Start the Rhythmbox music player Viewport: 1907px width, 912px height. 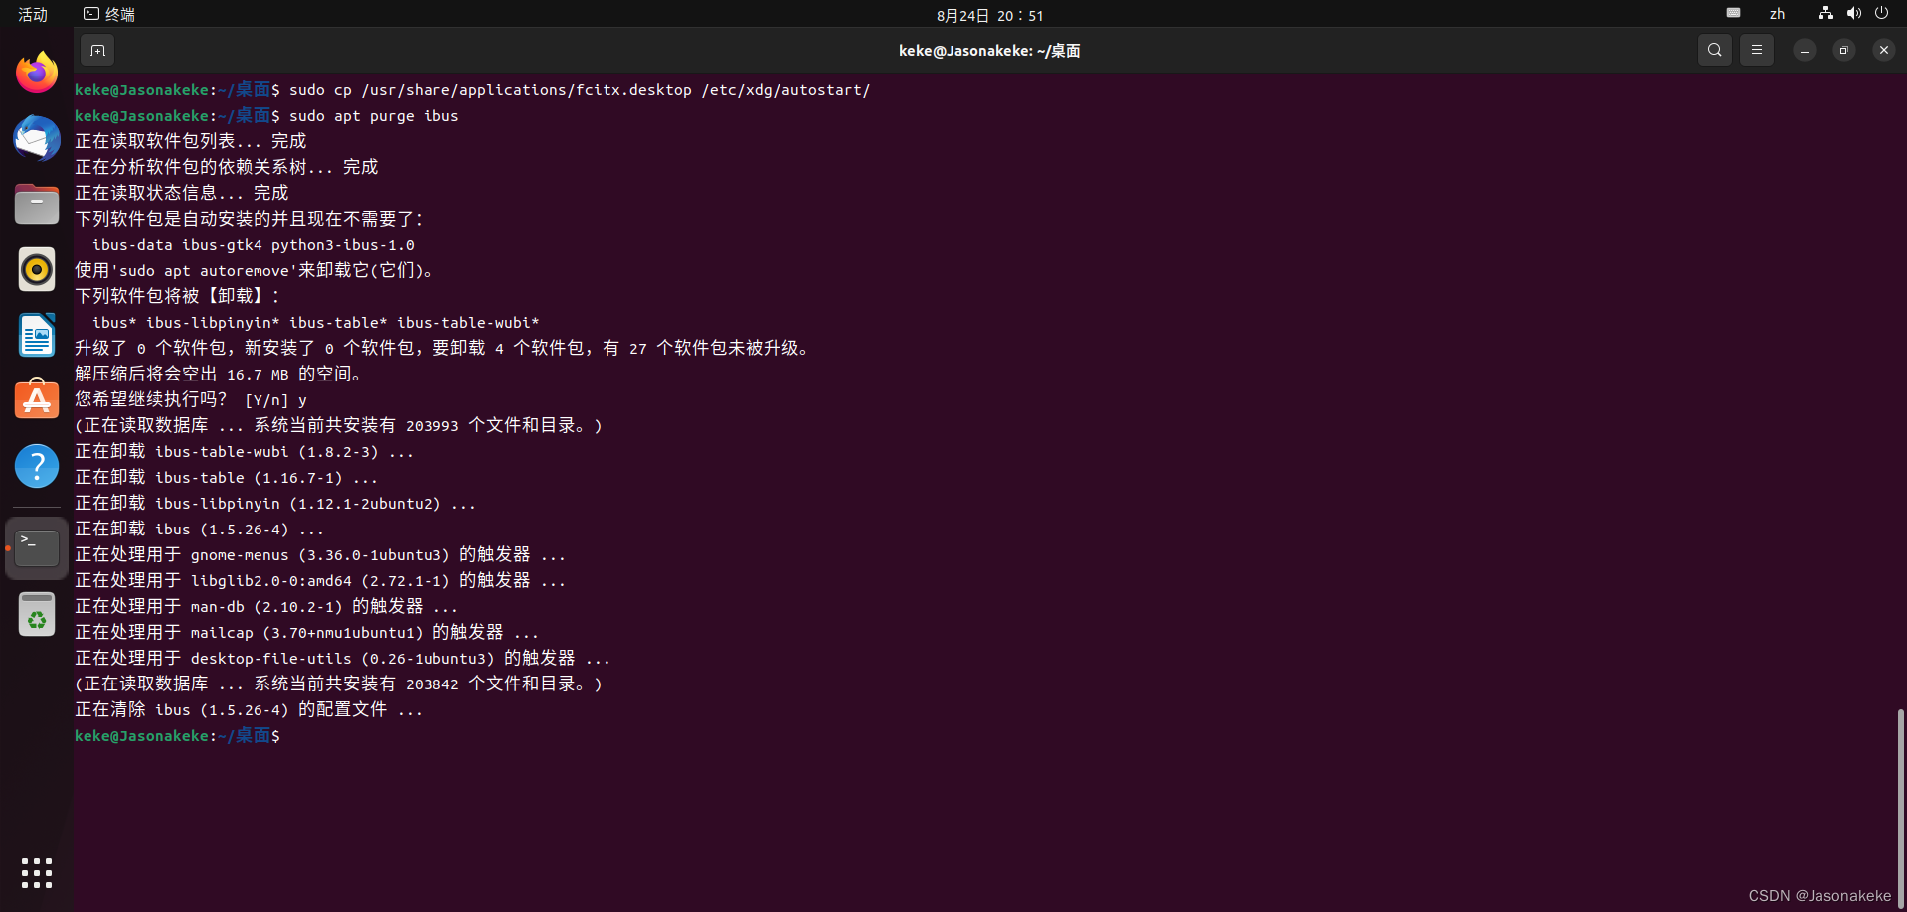(x=36, y=269)
